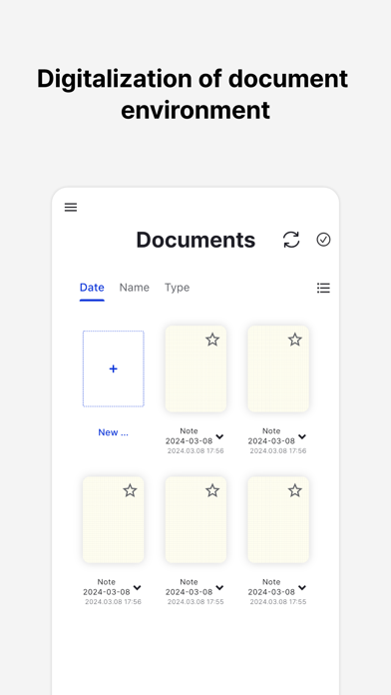Sync documents with the refresh arrows icon
Image resolution: width=391 pixels, height=695 pixels.
point(291,240)
